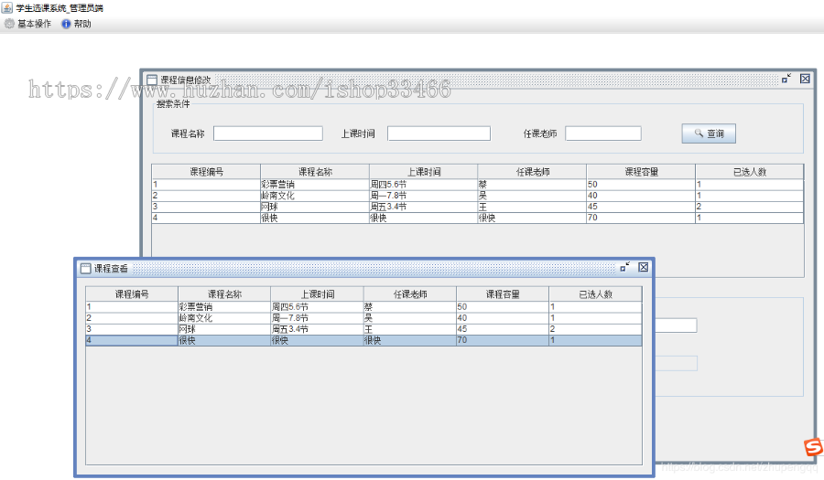824x480 pixels.
Task: Click capacity 40 cell in 课程查看 table
Action: click(x=503, y=318)
